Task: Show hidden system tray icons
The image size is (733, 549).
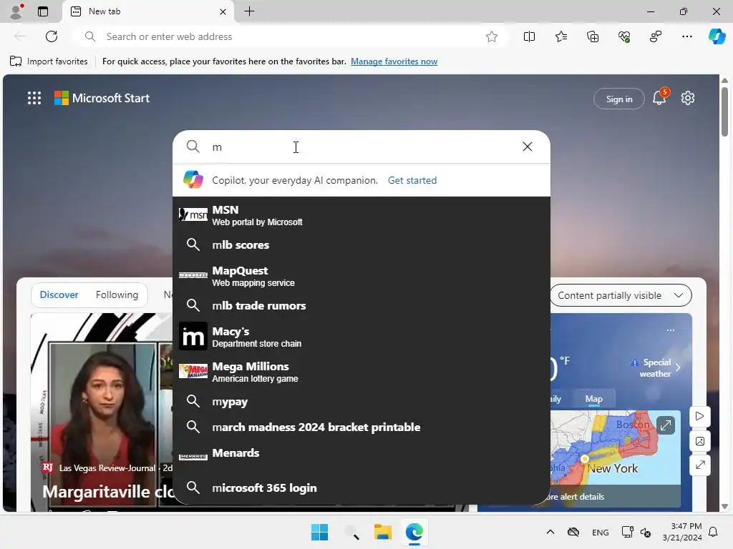Action: pyautogui.click(x=550, y=532)
